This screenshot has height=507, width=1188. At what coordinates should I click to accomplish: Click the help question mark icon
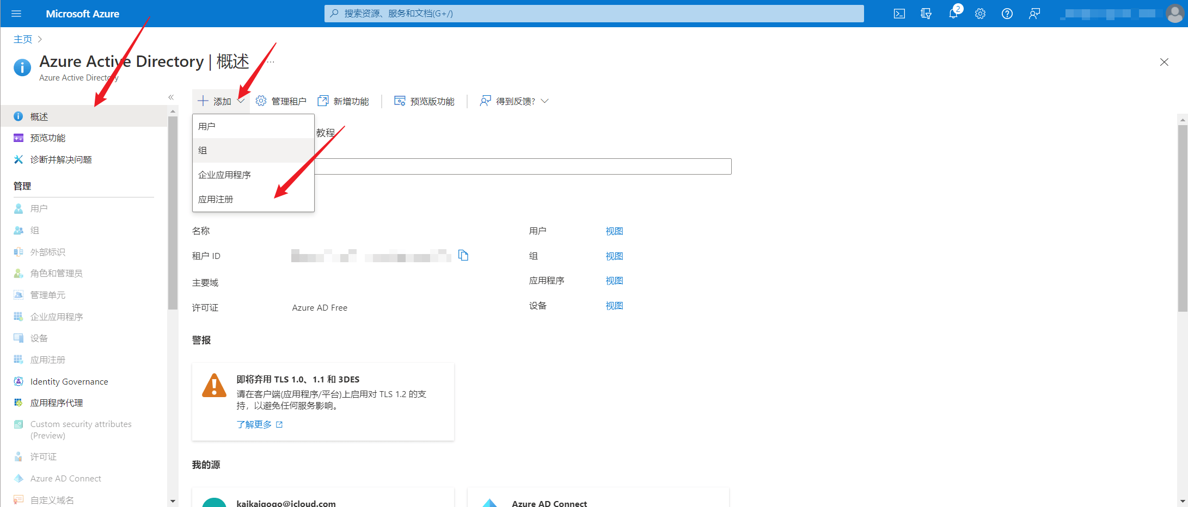(1007, 14)
